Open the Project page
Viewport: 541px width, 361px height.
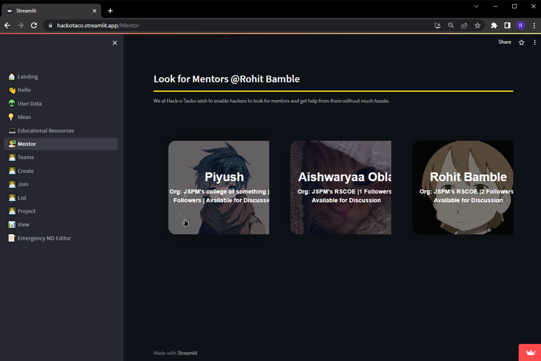(61, 211)
